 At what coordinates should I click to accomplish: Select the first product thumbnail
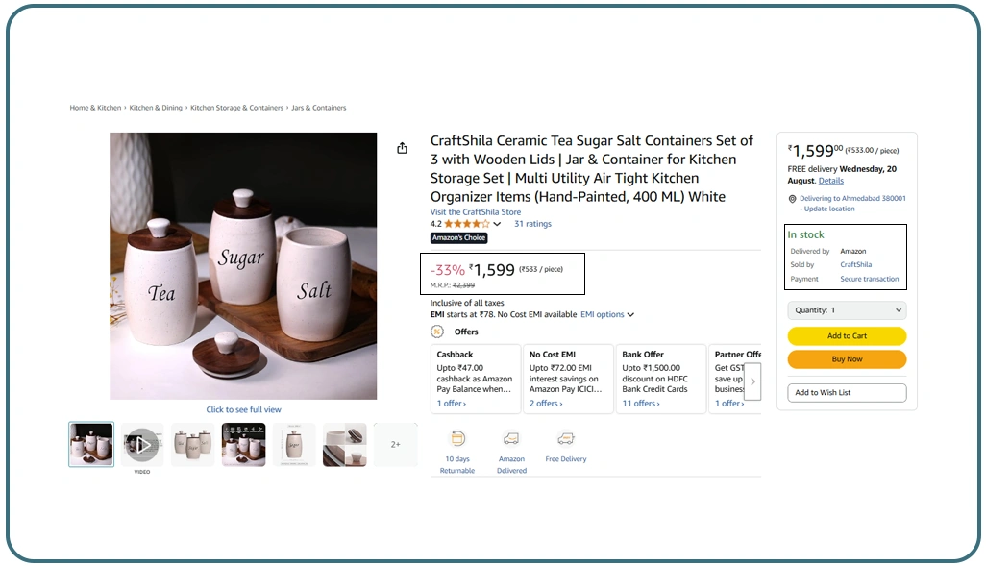pos(90,443)
